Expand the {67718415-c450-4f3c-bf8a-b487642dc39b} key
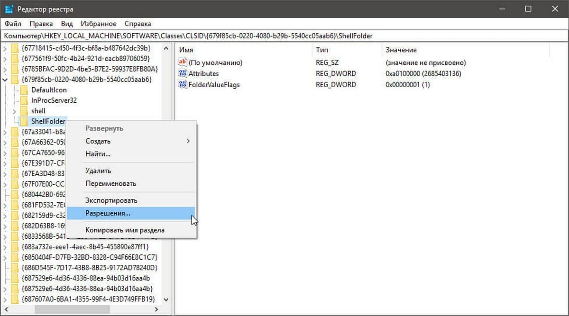 click(x=6, y=48)
